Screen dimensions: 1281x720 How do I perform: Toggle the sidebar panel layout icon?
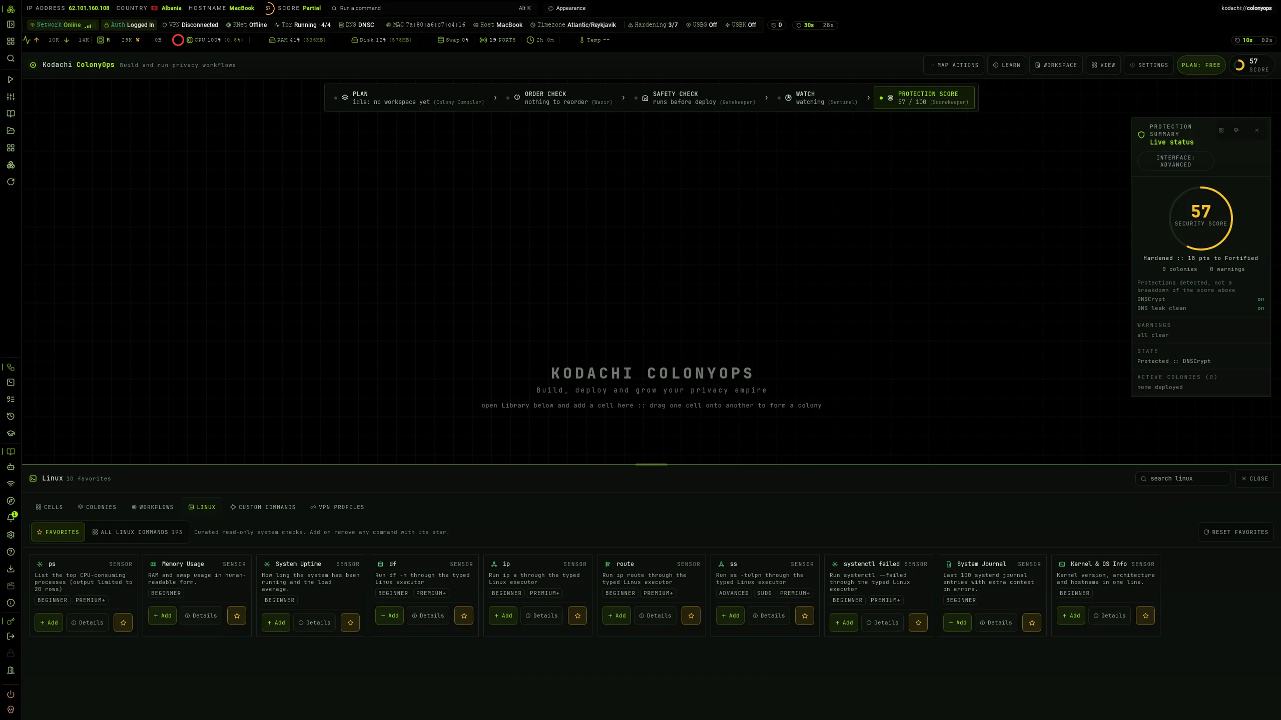click(x=11, y=24)
